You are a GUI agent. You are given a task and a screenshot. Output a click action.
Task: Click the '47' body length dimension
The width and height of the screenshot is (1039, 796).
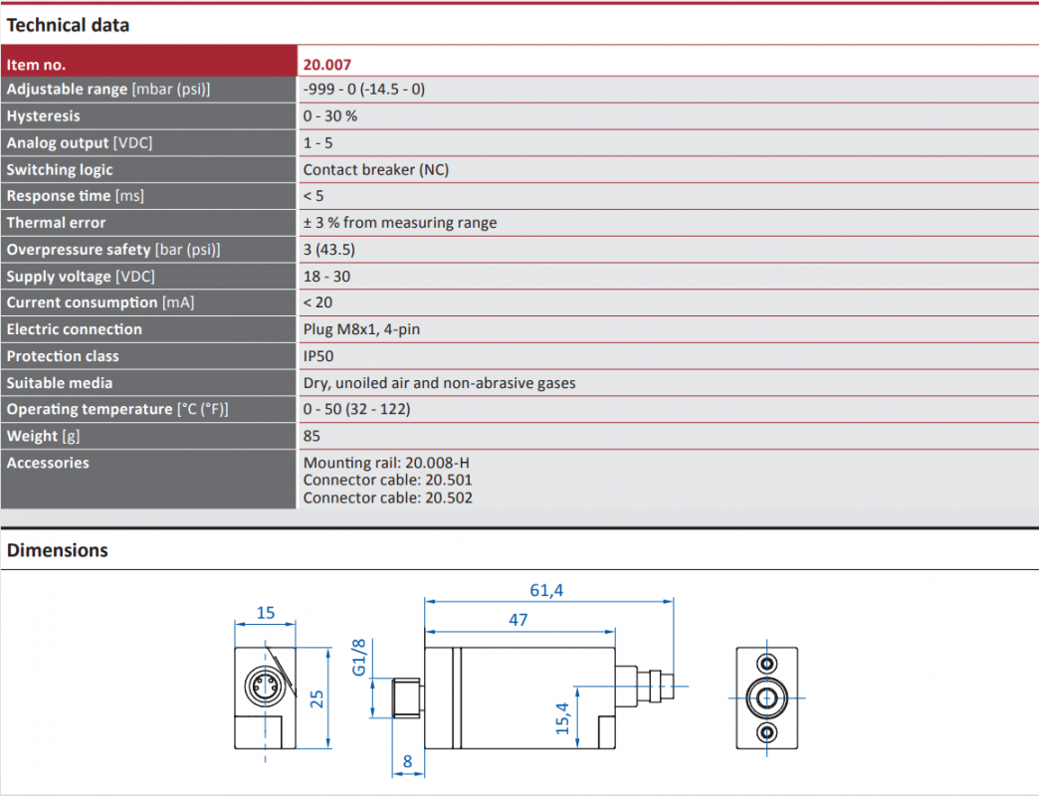pos(519,620)
